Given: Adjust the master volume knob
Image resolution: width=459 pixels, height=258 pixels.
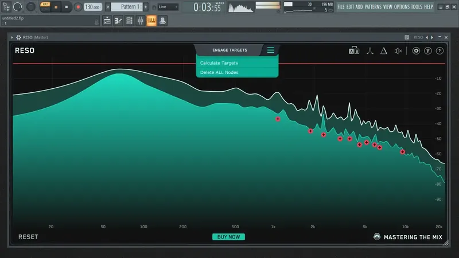Looking at the screenshot, I should [x=18, y=7].
